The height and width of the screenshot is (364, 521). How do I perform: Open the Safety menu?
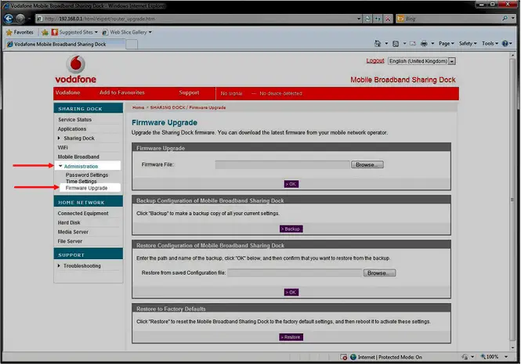(468, 44)
